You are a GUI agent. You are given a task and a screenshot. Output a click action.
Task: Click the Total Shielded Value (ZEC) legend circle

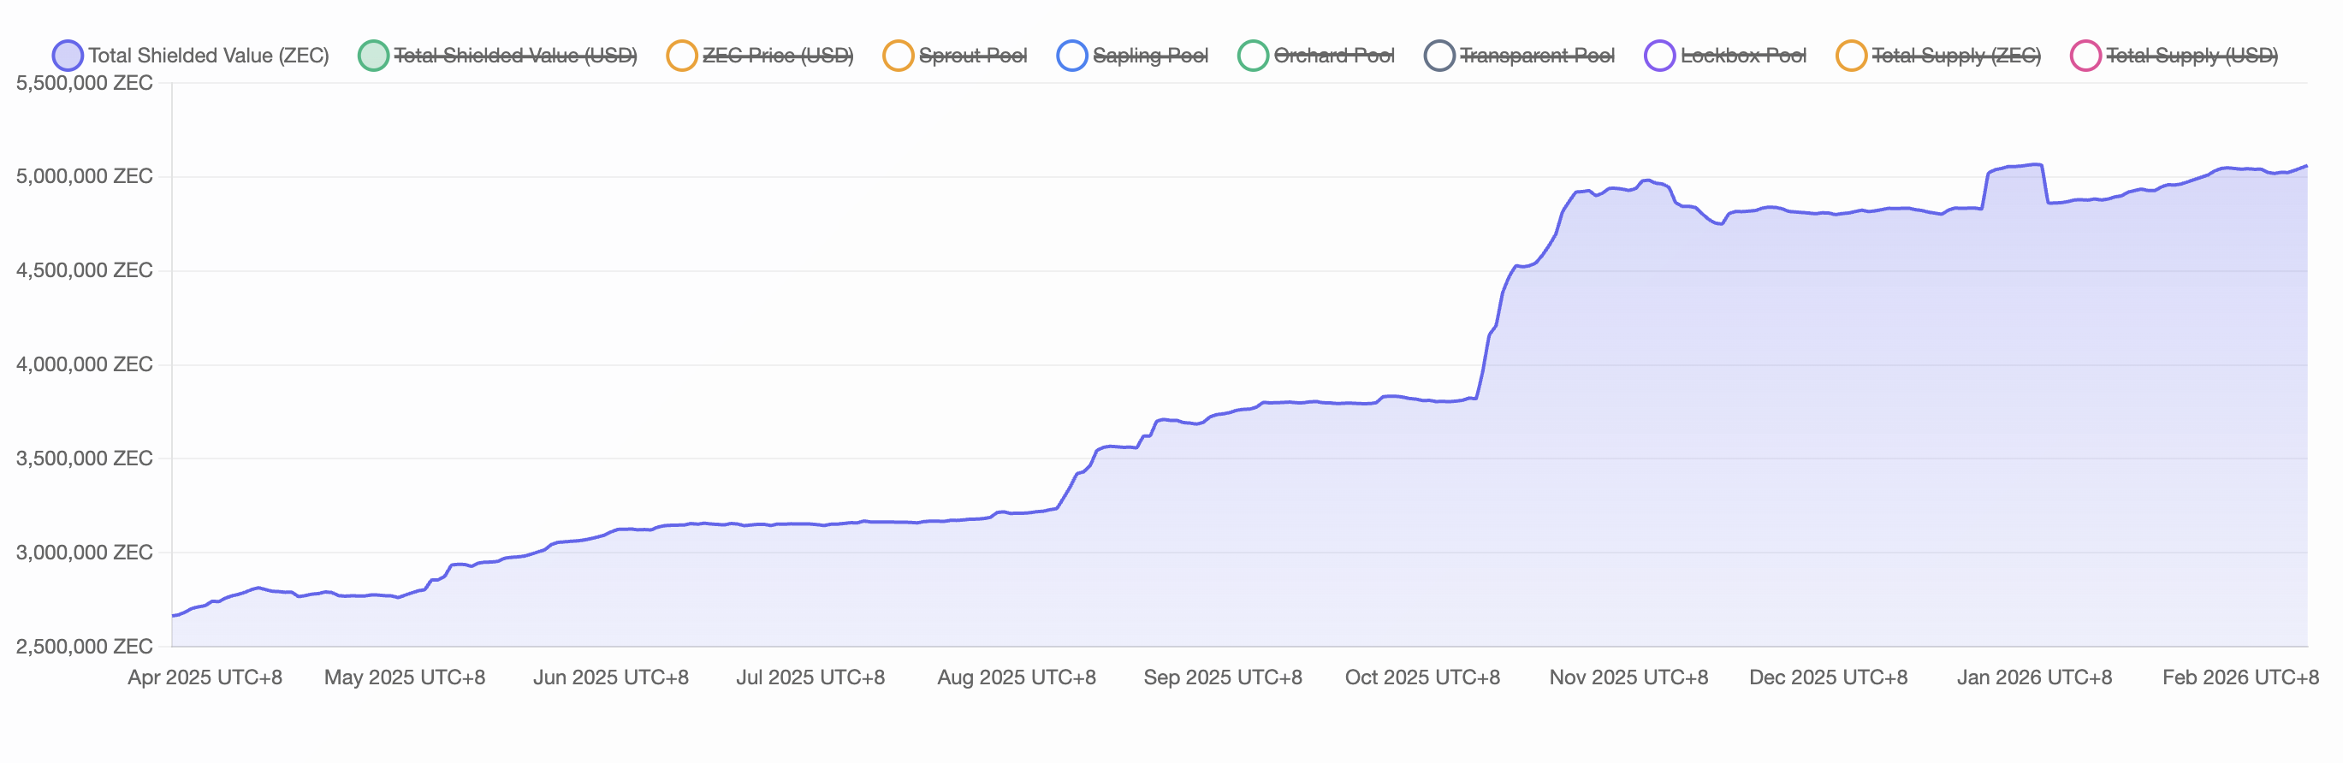pyautogui.click(x=68, y=56)
